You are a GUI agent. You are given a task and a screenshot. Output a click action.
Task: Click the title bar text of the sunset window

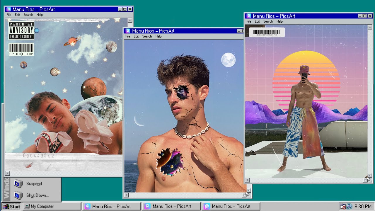pyautogui.click(x=274, y=16)
